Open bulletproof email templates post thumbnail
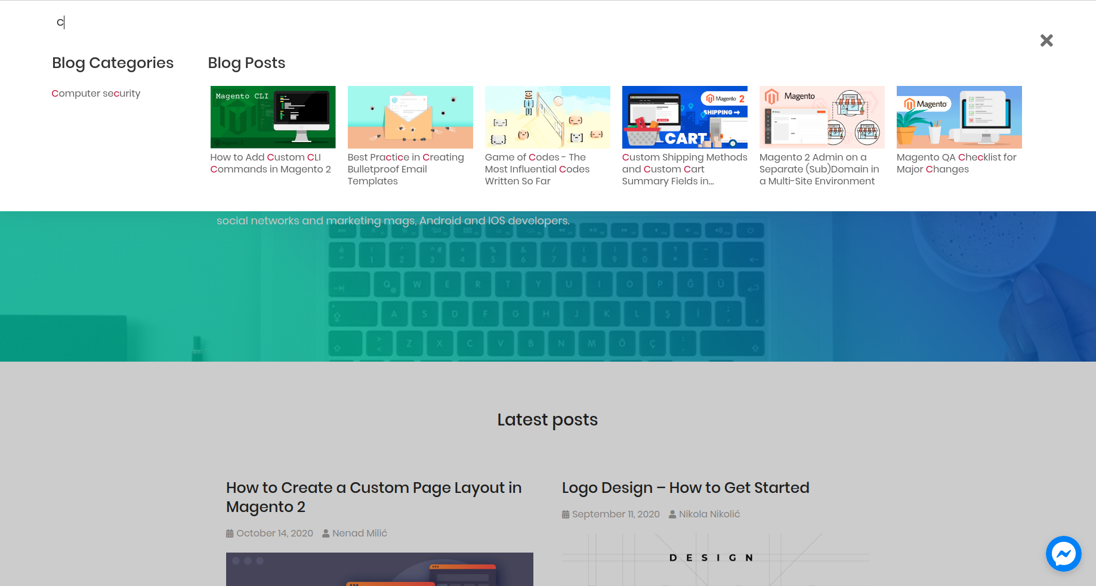 410,117
